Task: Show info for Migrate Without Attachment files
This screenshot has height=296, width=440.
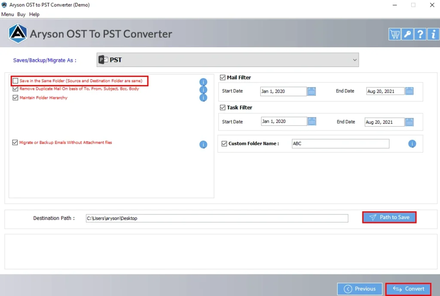Action: tap(203, 144)
